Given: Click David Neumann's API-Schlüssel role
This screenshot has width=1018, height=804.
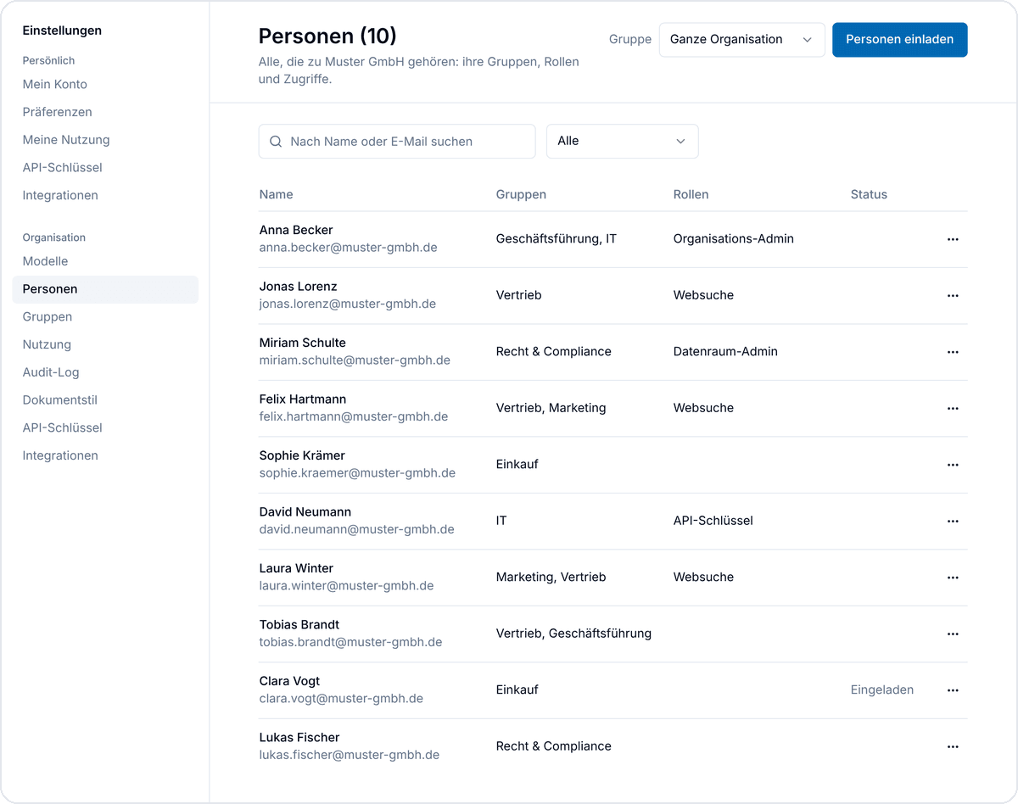Looking at the screenshot, I should tap(713, 521).
